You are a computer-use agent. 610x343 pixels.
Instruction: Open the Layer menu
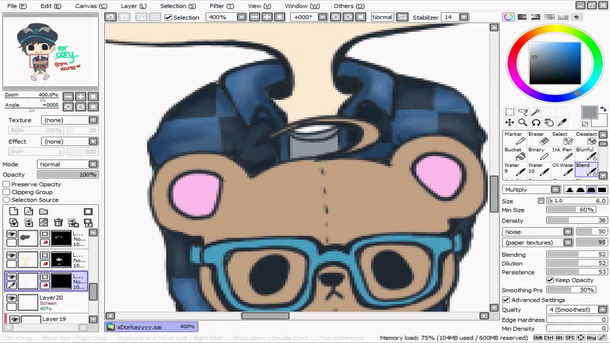(133, 6)
